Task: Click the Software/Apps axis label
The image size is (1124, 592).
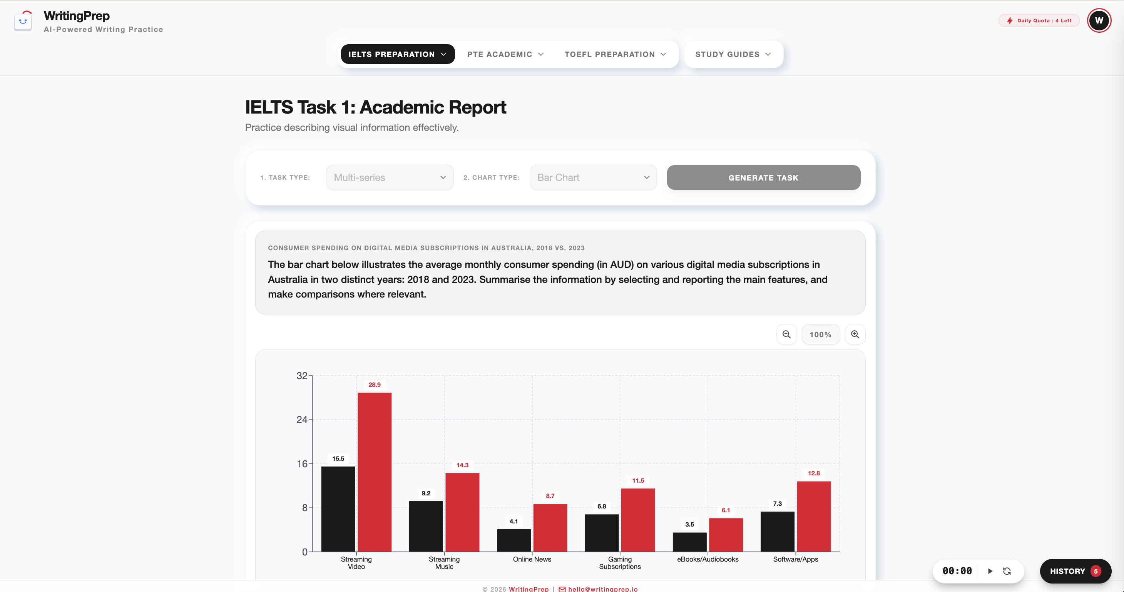Action: click(795, 559)
